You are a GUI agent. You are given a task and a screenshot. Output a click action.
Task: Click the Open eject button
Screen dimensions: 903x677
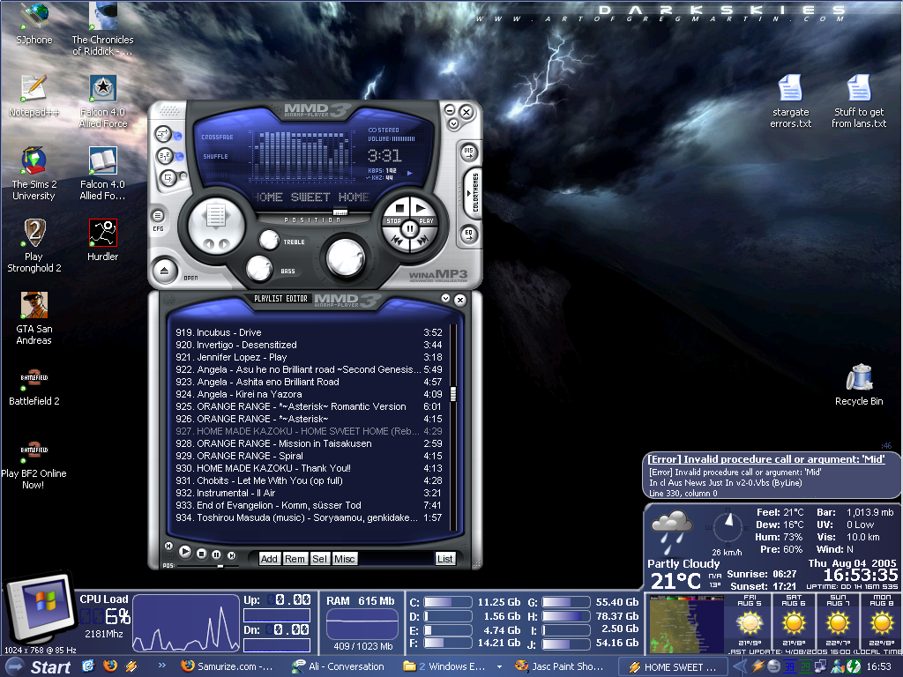tap(165, 270)
